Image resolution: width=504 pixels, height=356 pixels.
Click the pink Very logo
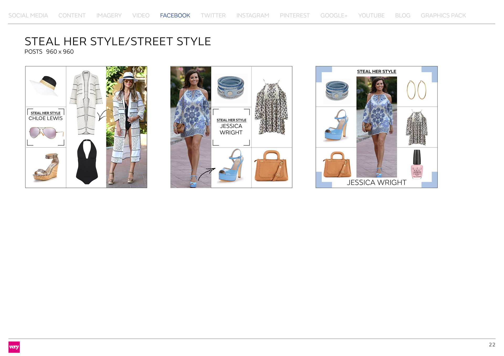[x=14, y=347]
